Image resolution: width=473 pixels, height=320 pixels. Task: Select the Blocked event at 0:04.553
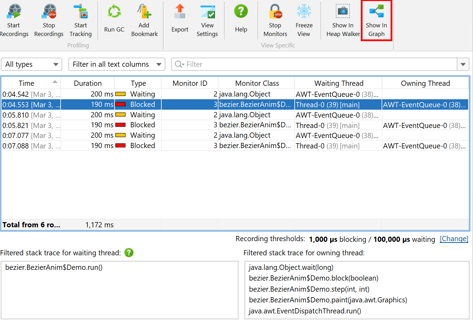pyautogui.click(x=235, y=104)
